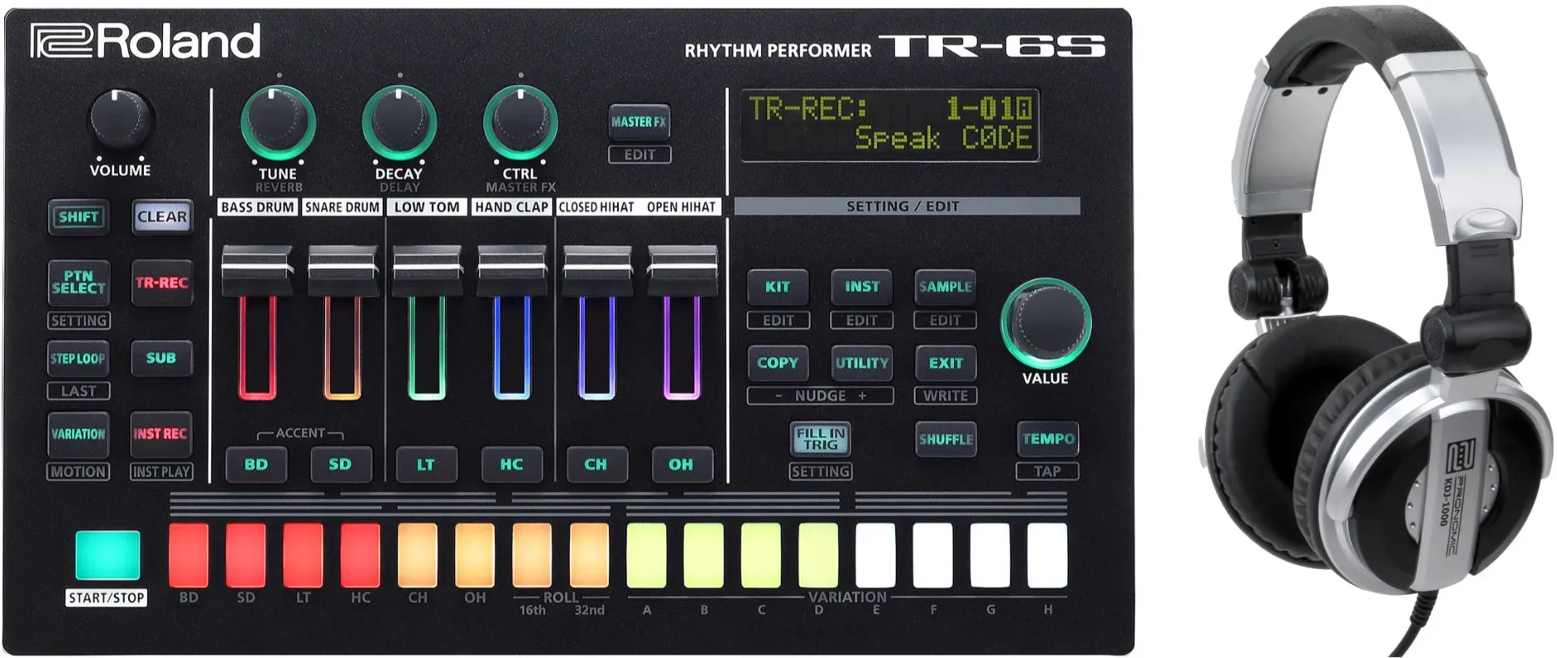Toggle the STEP LOOP button
Image resolution: width=1557 pixels, height=658 pixels.
tap(78, 359)
